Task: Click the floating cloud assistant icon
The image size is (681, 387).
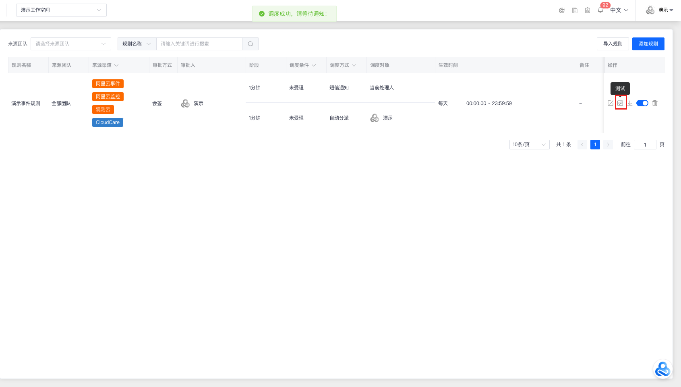Action: tap(662, 369)
